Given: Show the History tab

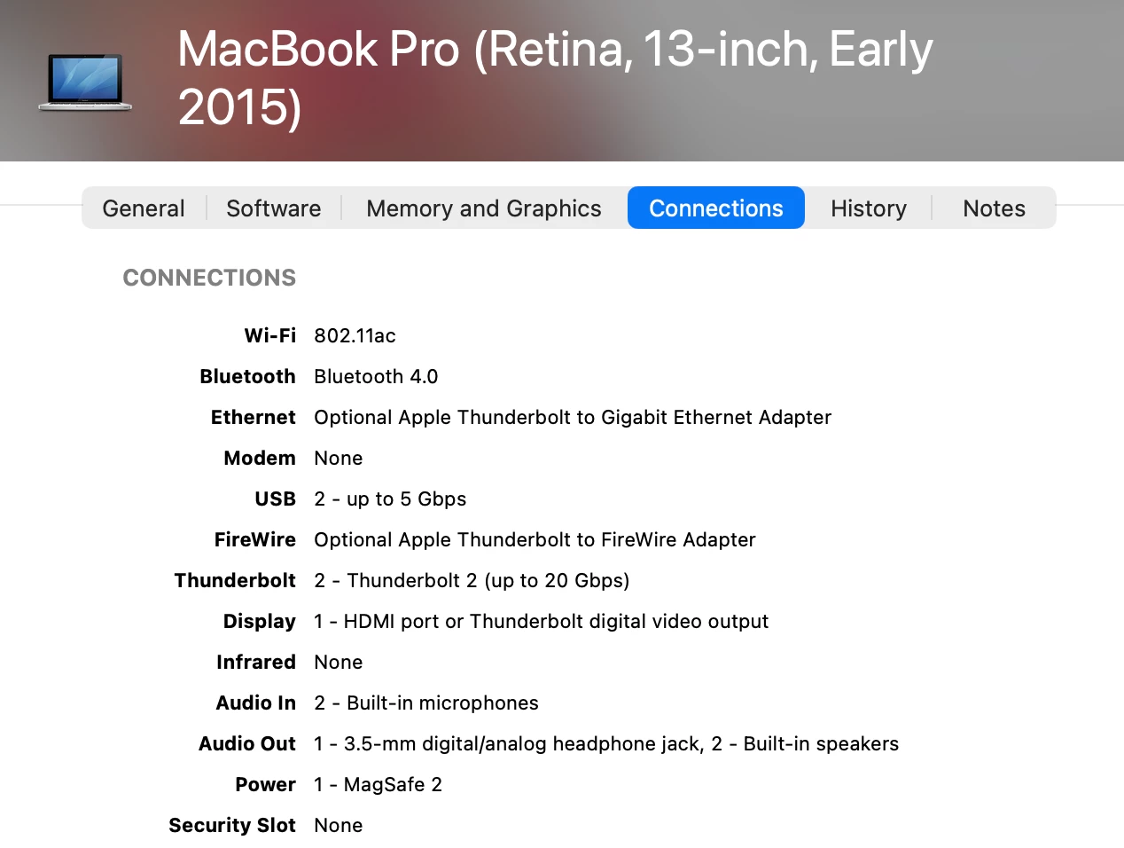Looking at the screenshot, I should point(869,208).
